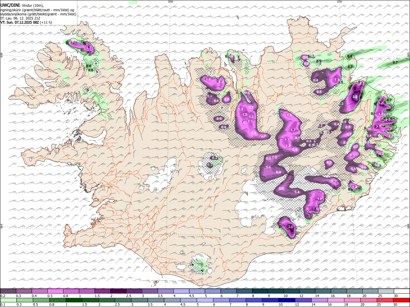Click the lower scale swatch starting at 20
Screen dimensions: 410x307
(368, 300)
